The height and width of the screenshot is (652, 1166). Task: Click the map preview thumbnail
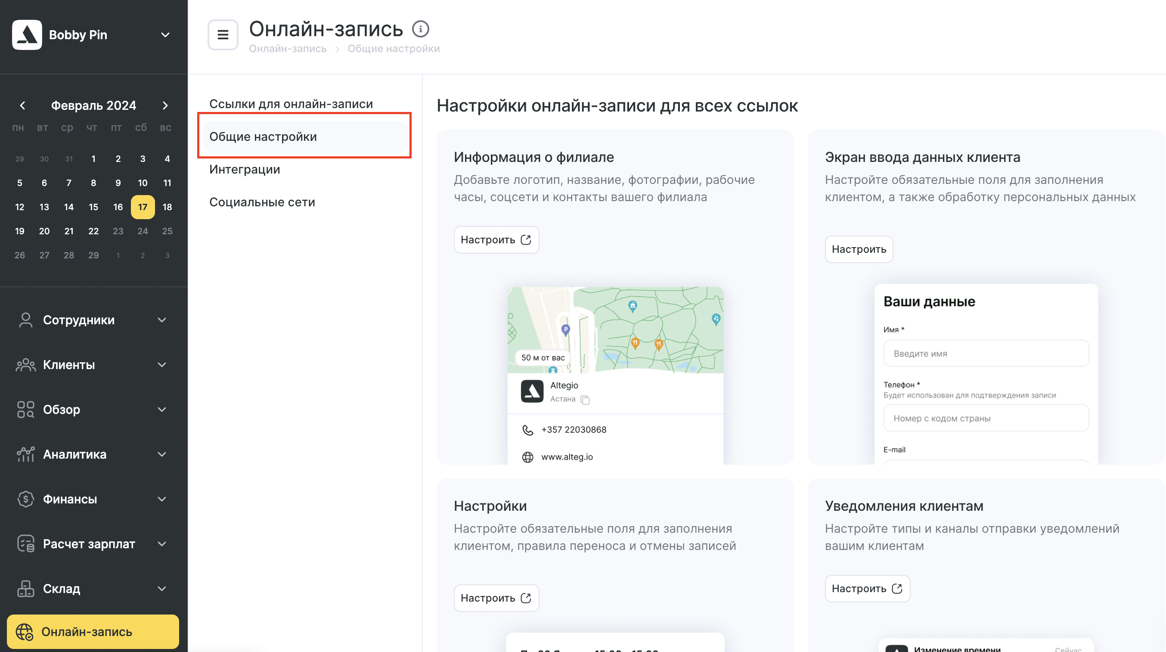coord(615,330)
